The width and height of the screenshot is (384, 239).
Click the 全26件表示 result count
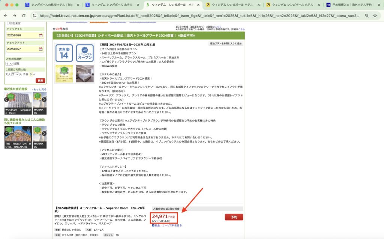pyautogui.click(x=60, y=29)
